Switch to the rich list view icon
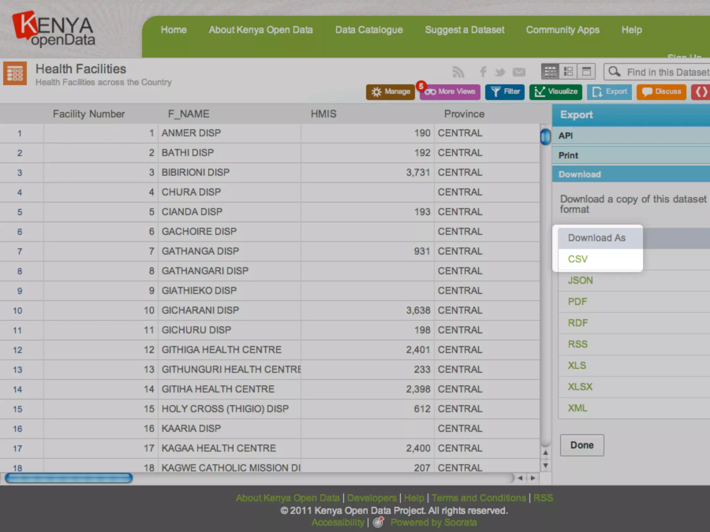Image resolution: width=710 pixels, height=532 pixels. tap(568, 72)
